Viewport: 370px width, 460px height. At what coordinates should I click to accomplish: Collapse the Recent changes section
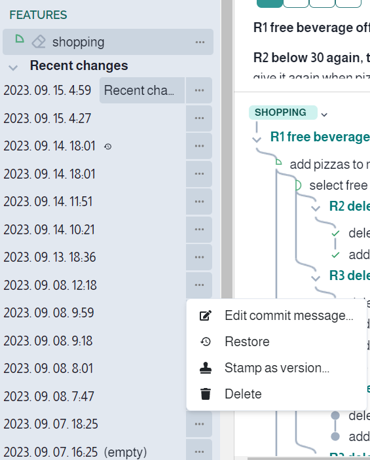13,68
